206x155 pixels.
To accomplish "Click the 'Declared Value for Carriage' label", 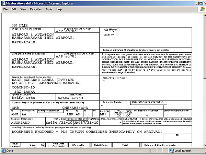I will point(146,111).
